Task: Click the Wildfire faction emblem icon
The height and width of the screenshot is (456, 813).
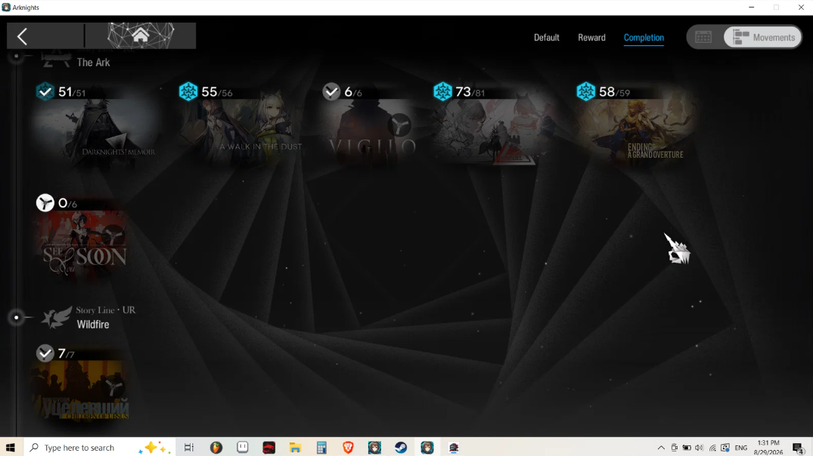Action: (57, 317)
